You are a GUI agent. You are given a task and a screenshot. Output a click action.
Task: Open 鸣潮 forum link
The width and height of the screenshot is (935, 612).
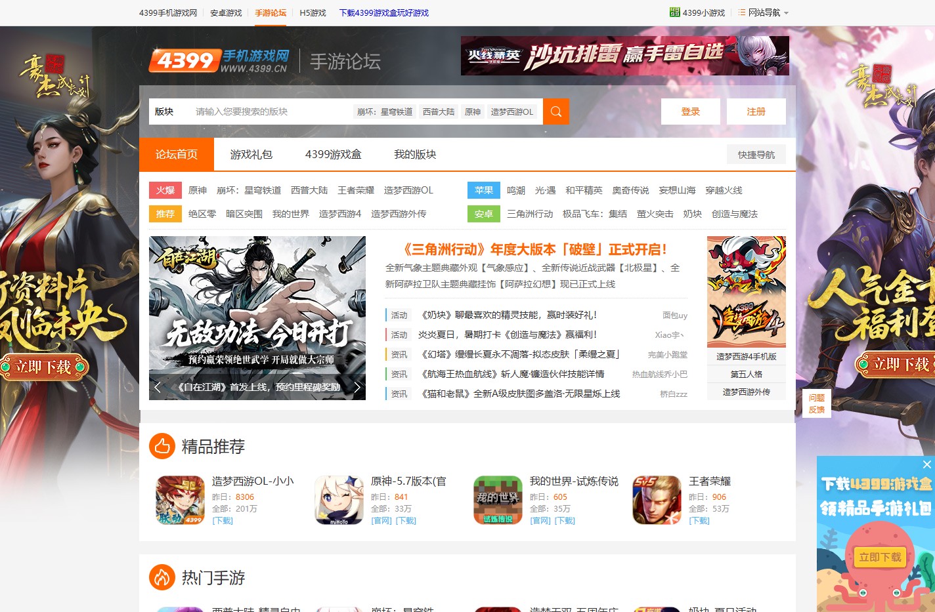516,190
